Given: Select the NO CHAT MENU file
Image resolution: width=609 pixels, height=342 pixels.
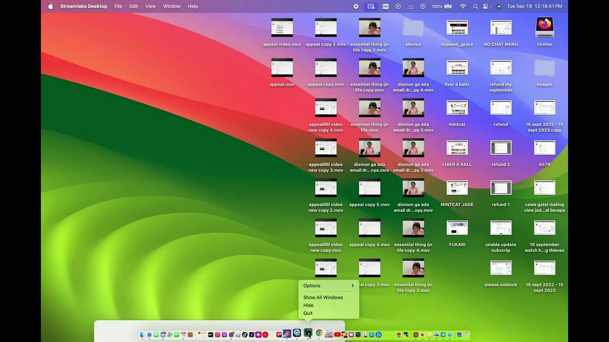Looking at the screenshot, I should coord(501,28).
